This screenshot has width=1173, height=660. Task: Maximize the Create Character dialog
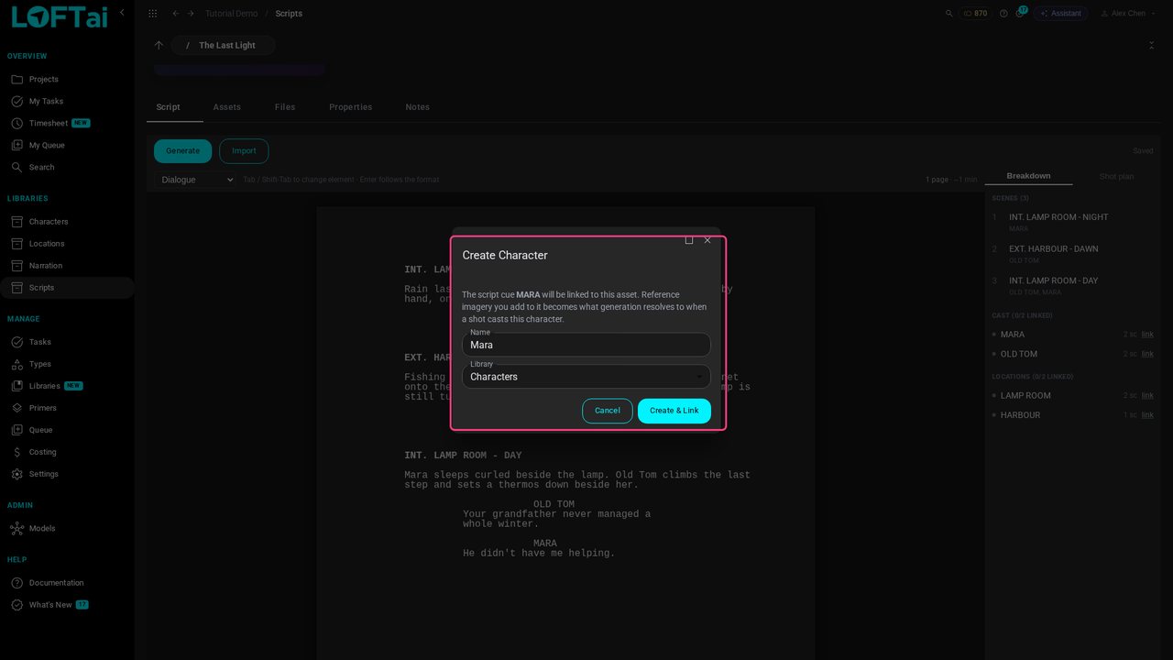tap(689, 240)
